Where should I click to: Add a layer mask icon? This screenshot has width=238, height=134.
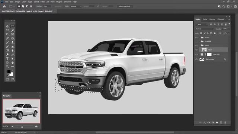209,122
